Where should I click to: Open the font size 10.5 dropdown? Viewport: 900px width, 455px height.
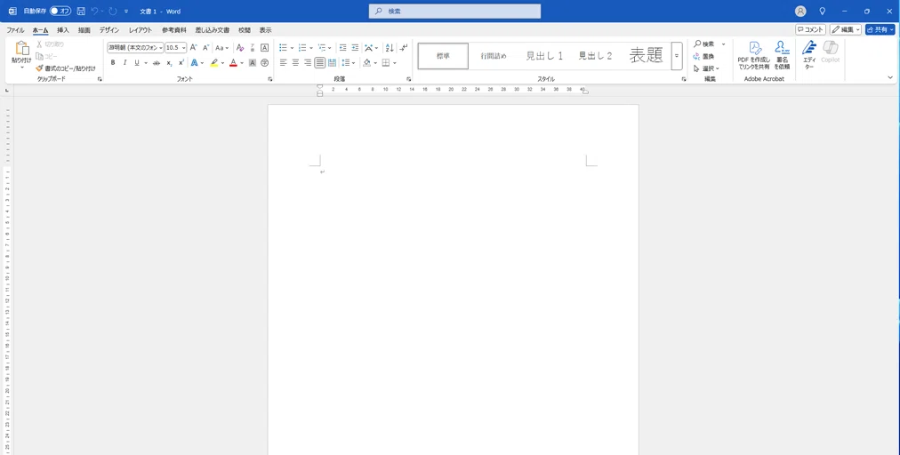click(x=184, y=48)
